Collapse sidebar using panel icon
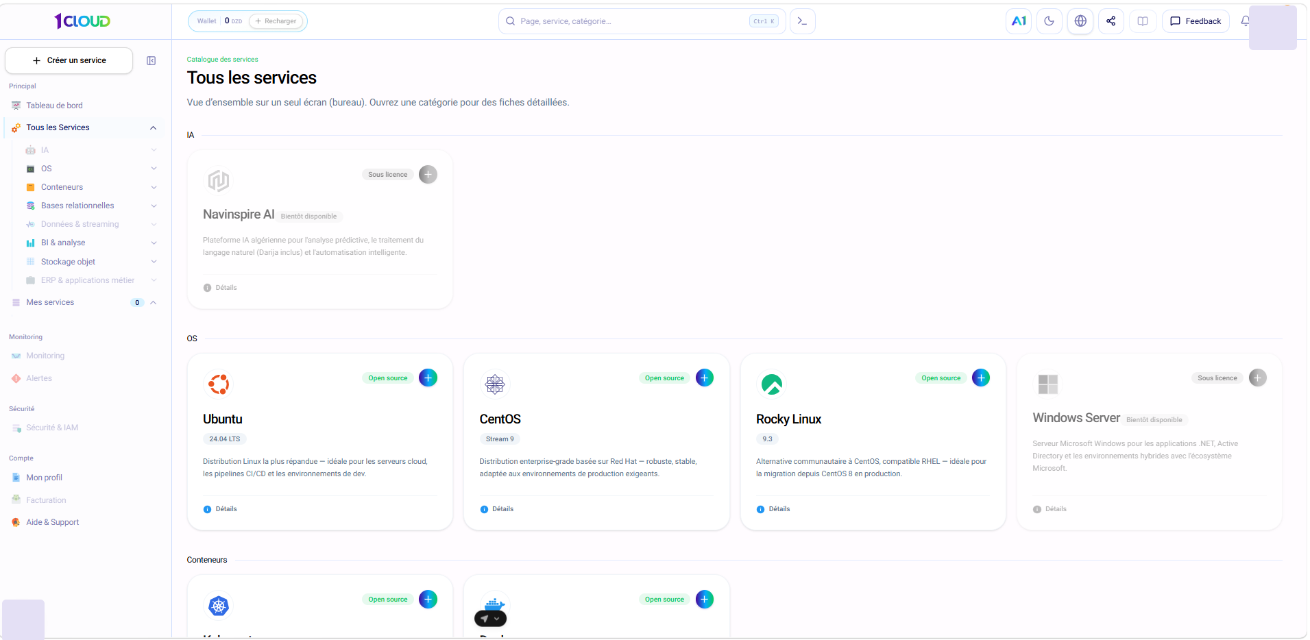 [151, 61]
